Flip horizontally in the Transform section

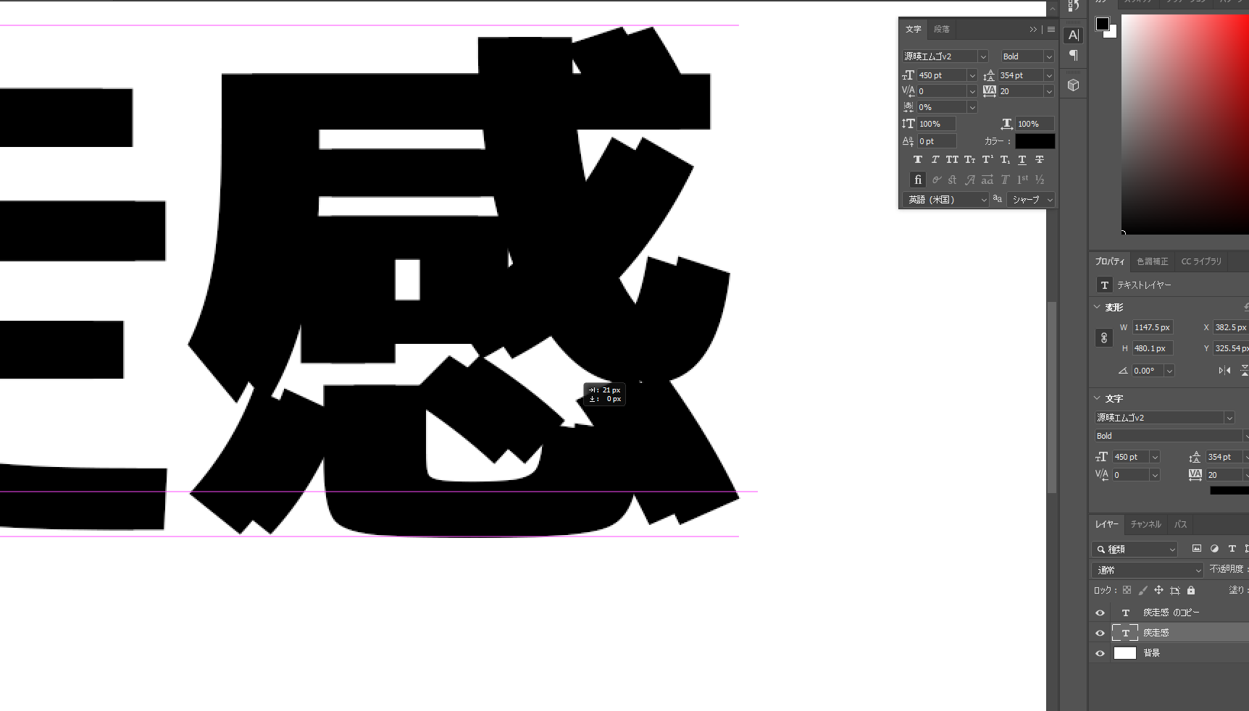coord(1224,370)
